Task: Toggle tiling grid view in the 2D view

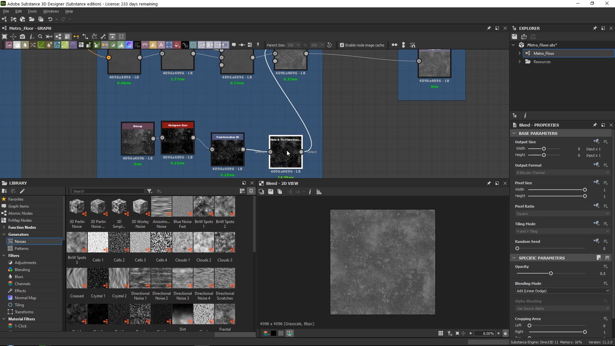Action: click(x=441, y=334)
